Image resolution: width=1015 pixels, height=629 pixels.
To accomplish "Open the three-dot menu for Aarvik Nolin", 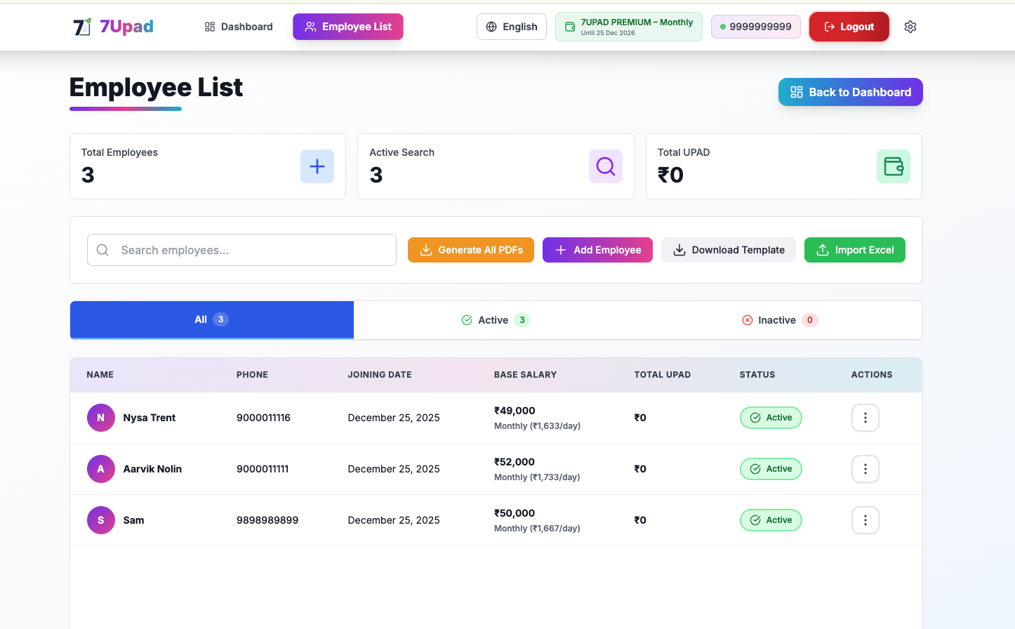I will (x=865, y=469).
